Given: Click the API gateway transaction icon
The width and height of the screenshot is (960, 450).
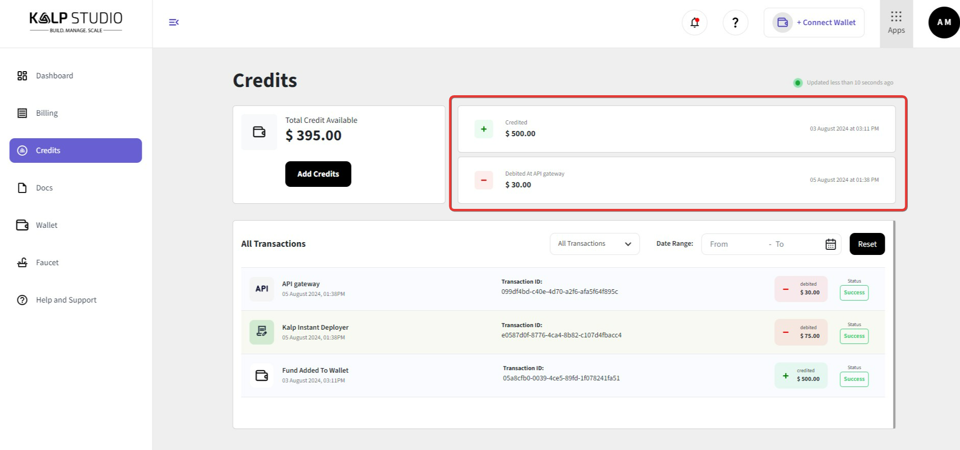Looking at the screenshot, I should [261, 289].
